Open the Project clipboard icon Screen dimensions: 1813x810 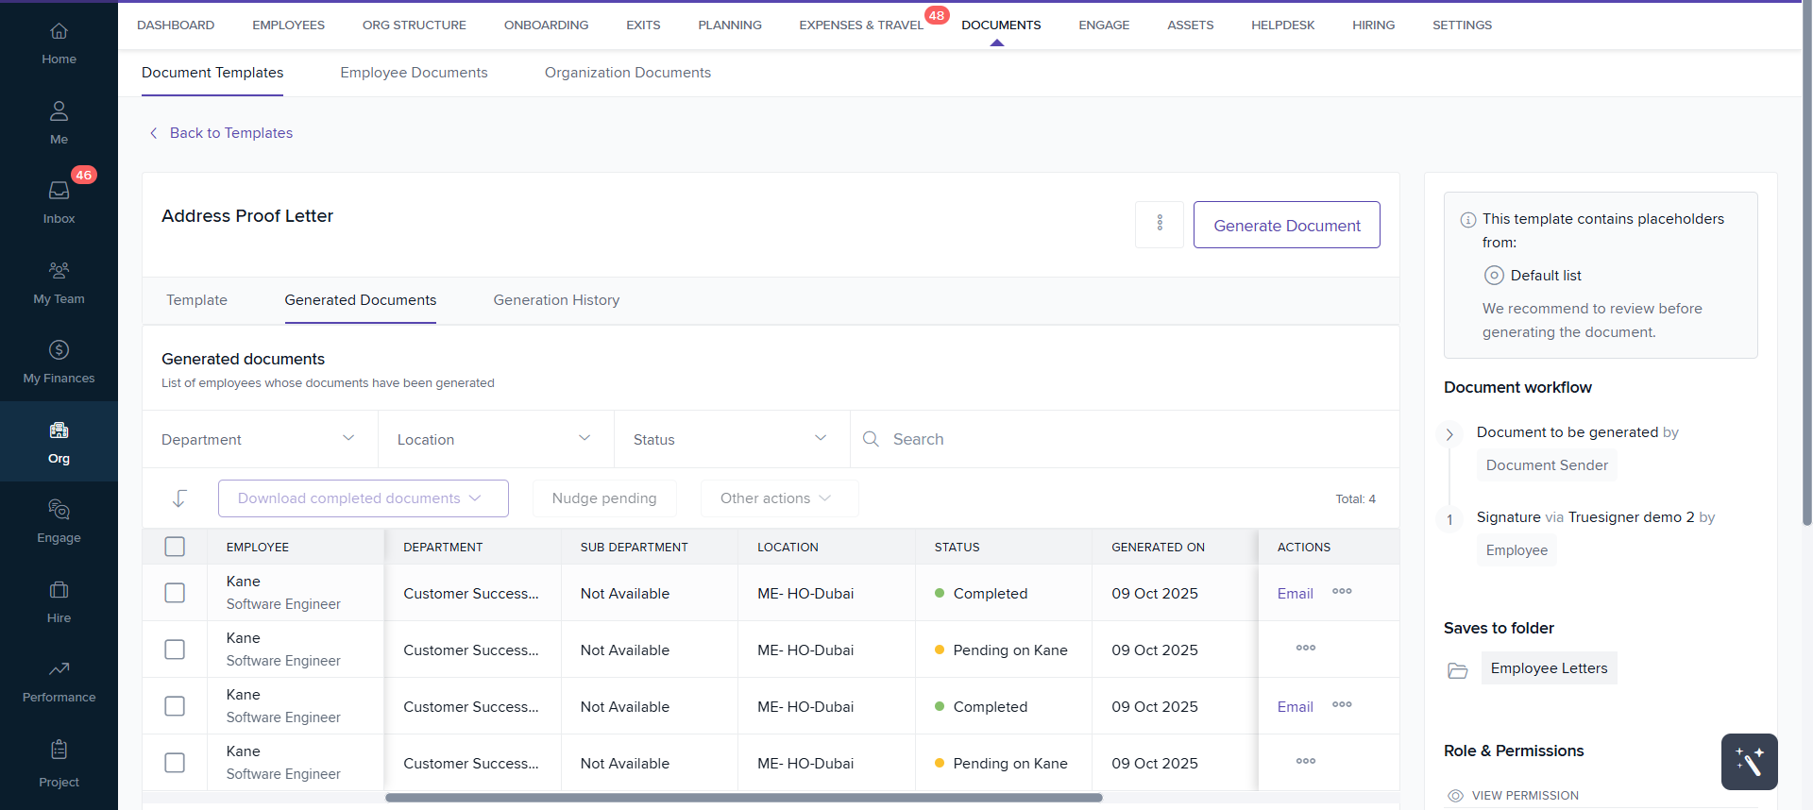pyautogui.click(x=59, y=750)
